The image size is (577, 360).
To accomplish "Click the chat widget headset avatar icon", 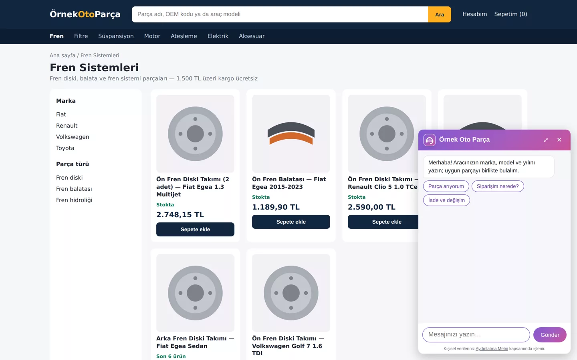I will coord(430,140).
